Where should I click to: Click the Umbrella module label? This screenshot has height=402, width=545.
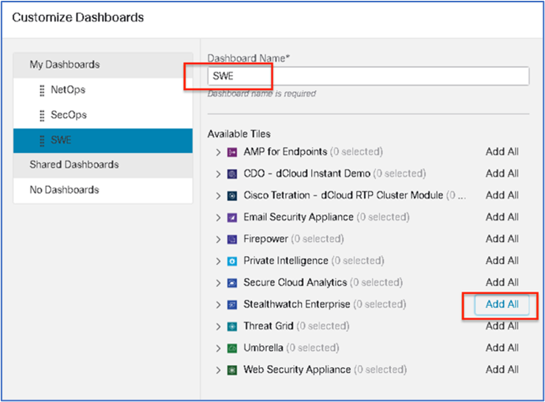(263, 348)
